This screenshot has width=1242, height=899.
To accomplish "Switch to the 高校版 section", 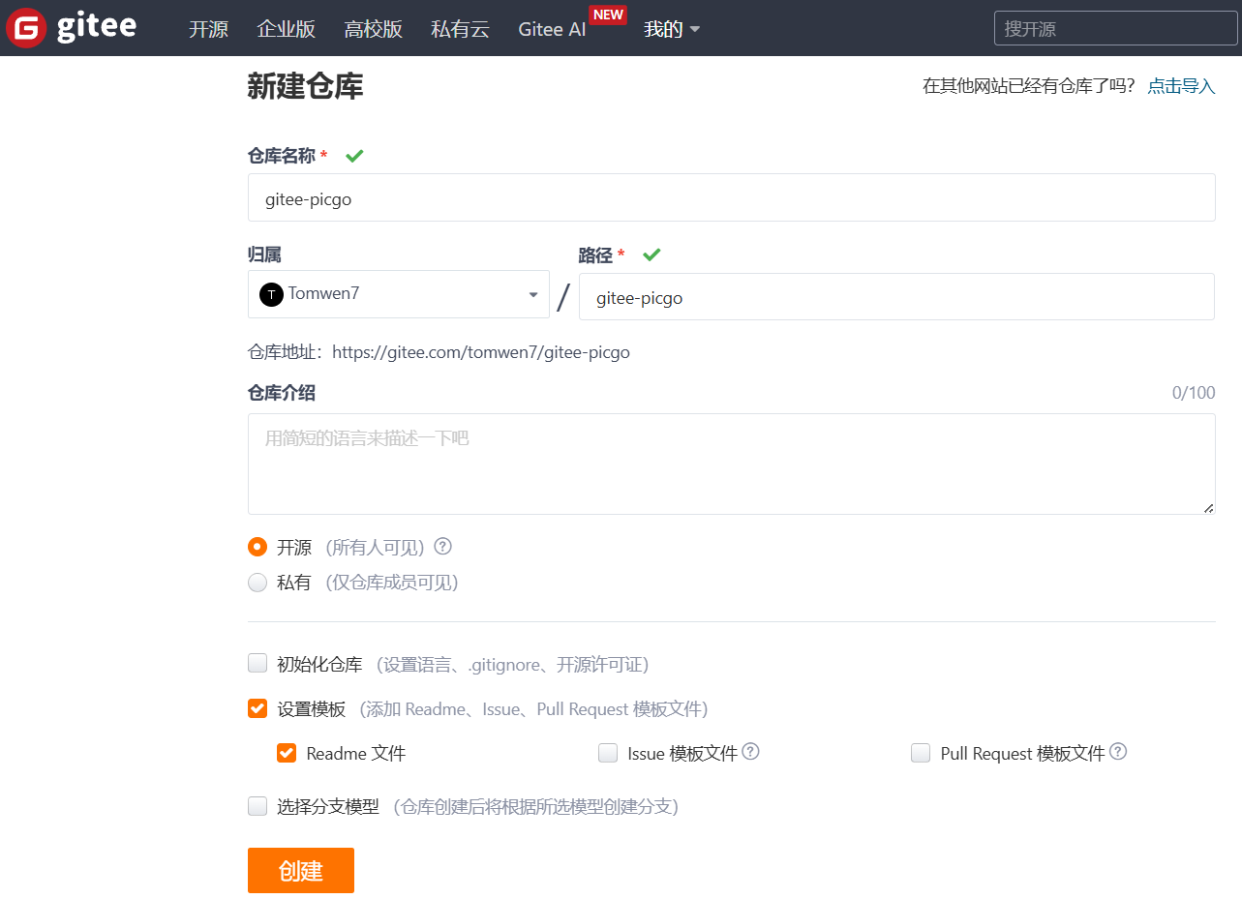I will click(374, 29).
